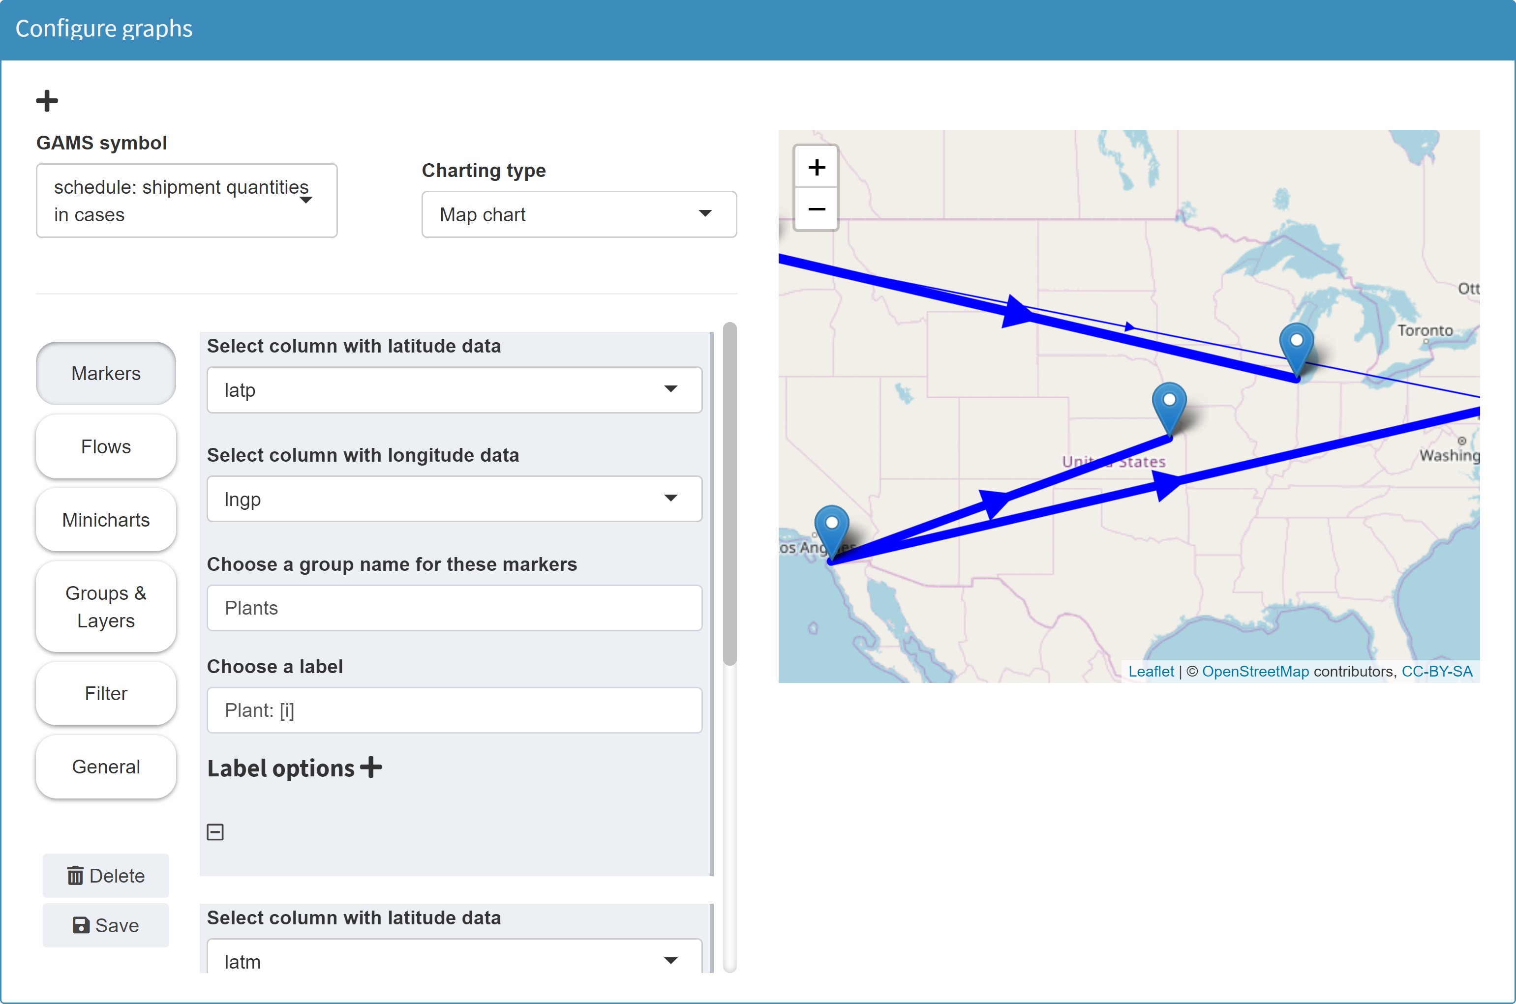Zoom out on the map
The width and height of the screenshot is (1516, 1004).
(x=816, y=209)
